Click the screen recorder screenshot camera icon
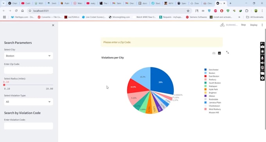This screenshot has height=142, width=266. 262,47
